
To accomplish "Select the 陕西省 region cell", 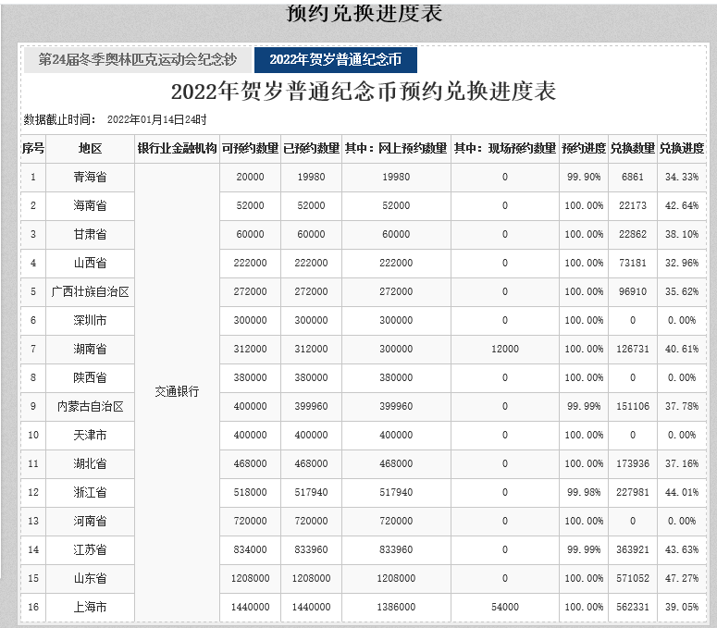I will (90, 377).
